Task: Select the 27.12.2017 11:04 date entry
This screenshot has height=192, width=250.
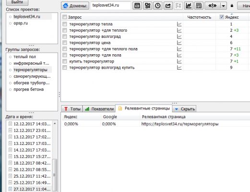Action: [30, 189]
